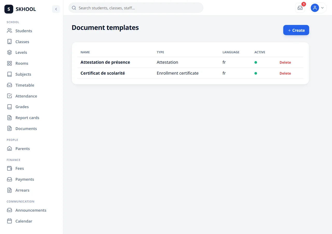Image resolution: width=332 pixels, height=234 pixels.
Task: Click the Fees wallet icon
Action: coord(10,168)
